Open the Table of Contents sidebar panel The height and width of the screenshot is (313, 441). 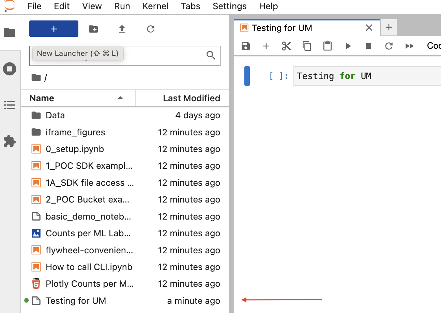point(10,105)
